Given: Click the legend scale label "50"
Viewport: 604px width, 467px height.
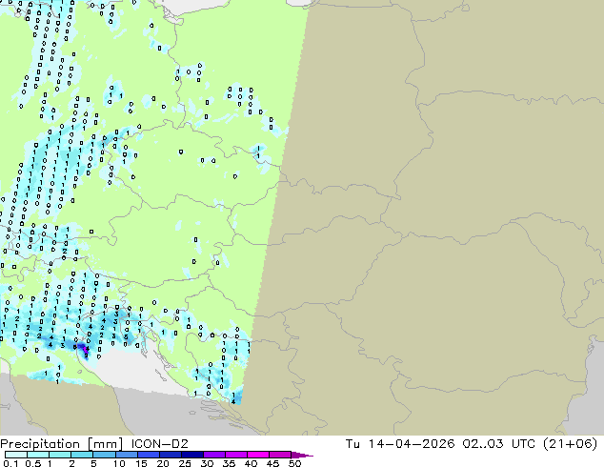Looking at the screenshot, I should pyautogui.click(x=294, y=463).
